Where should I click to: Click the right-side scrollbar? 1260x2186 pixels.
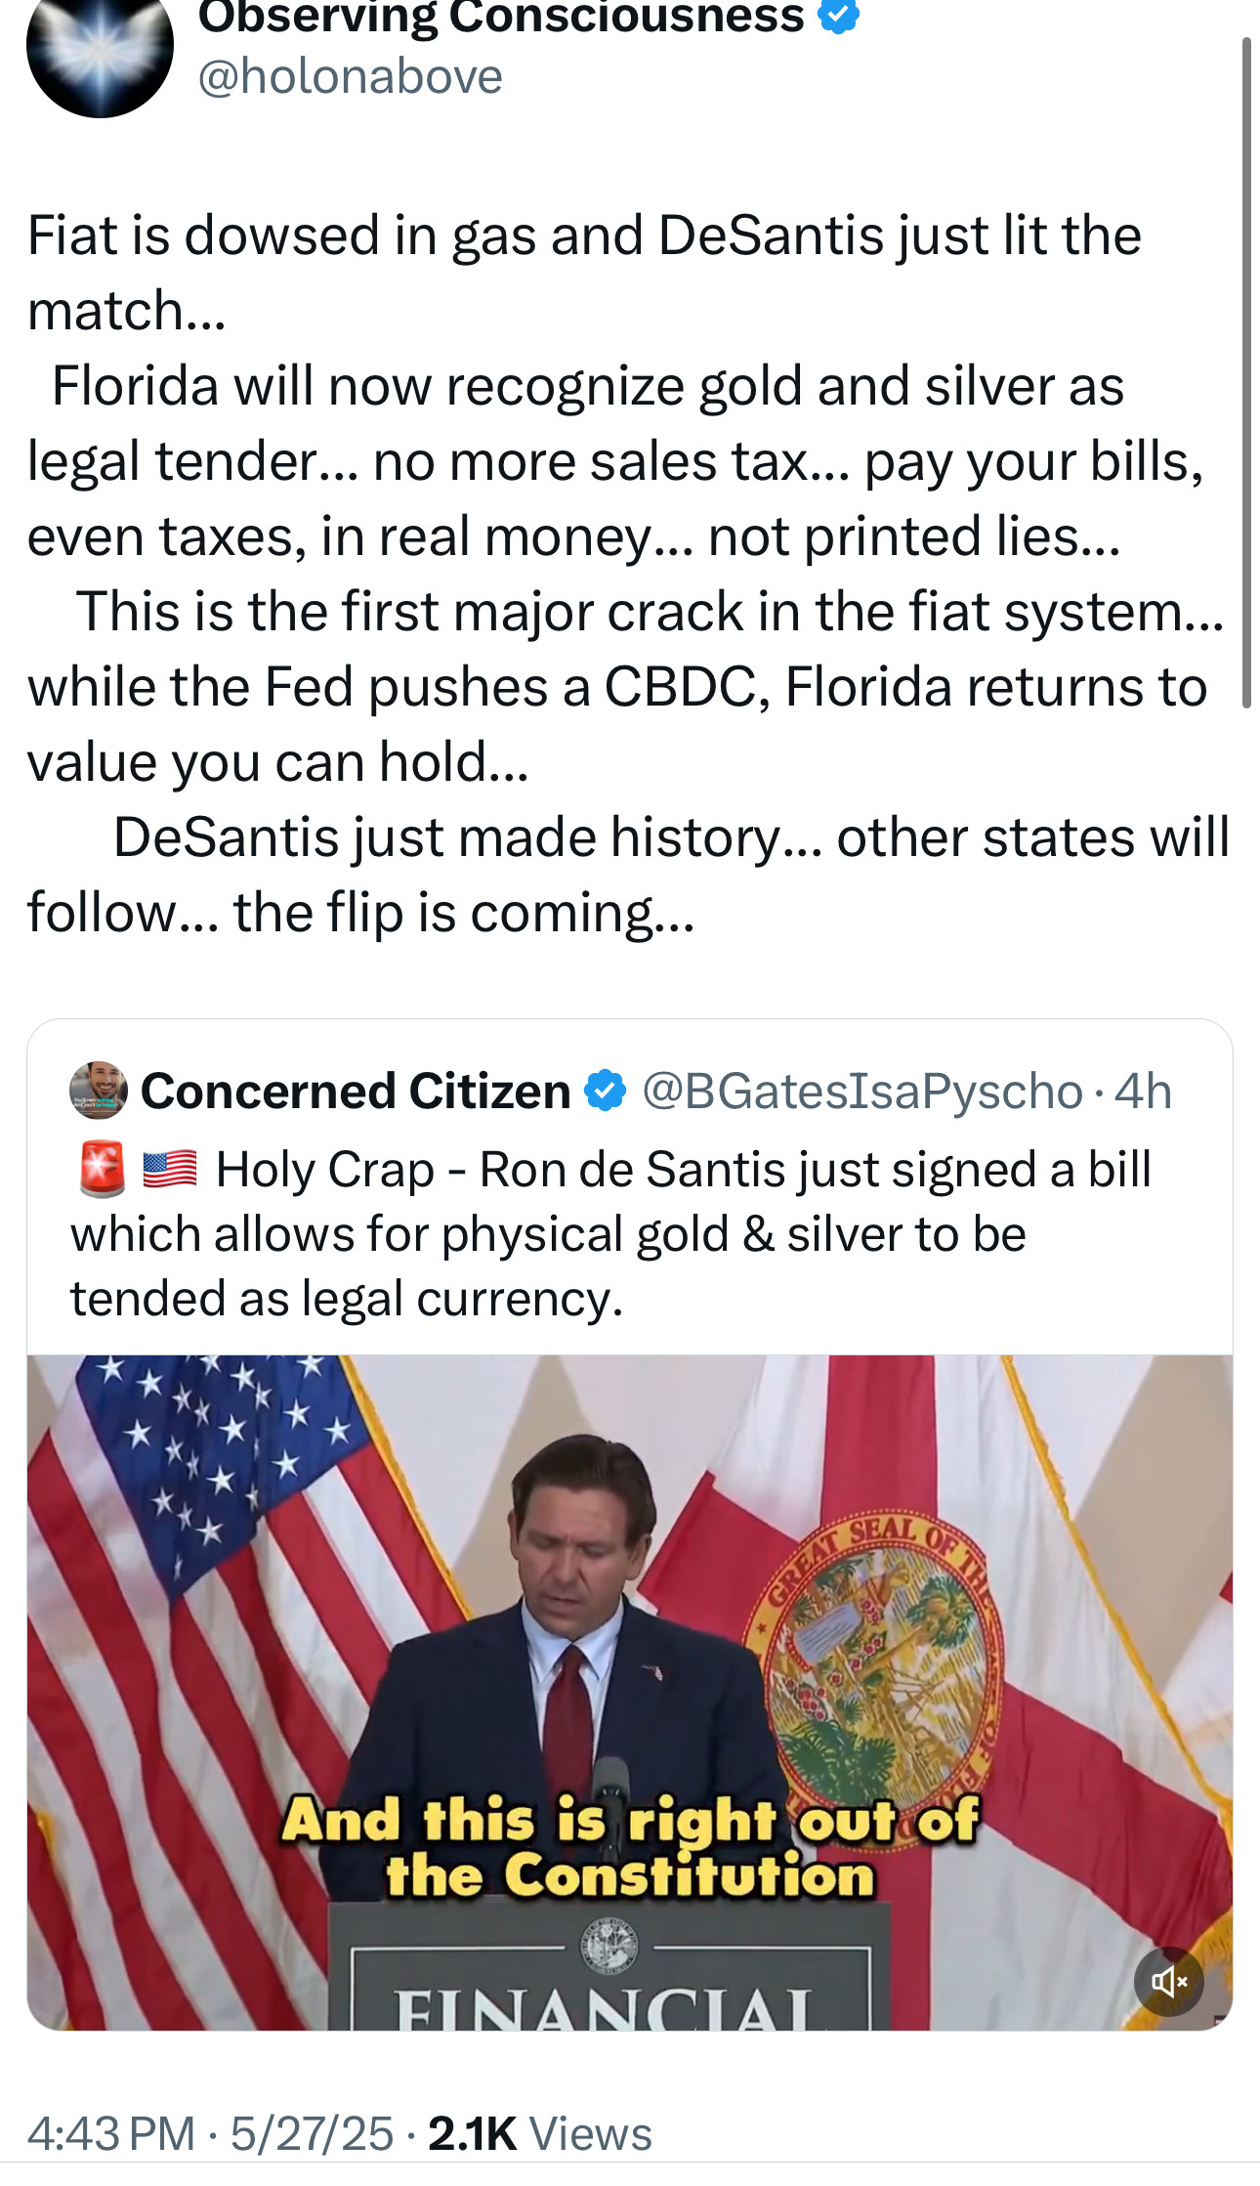(1245, 371)
